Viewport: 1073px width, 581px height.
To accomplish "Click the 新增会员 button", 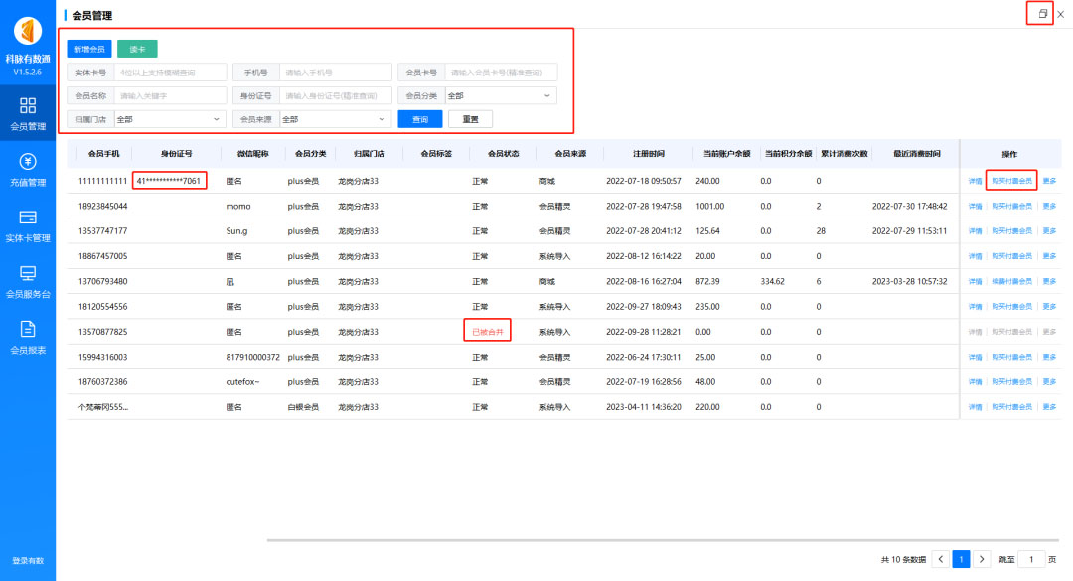I will pos(89,49).
